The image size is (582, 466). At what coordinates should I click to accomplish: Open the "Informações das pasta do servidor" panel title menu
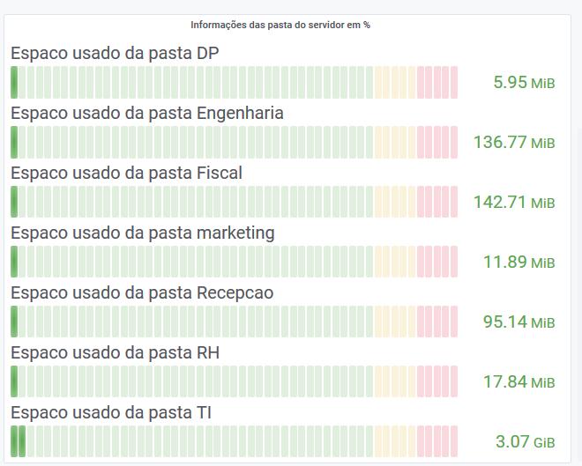[x=280, y=25]
